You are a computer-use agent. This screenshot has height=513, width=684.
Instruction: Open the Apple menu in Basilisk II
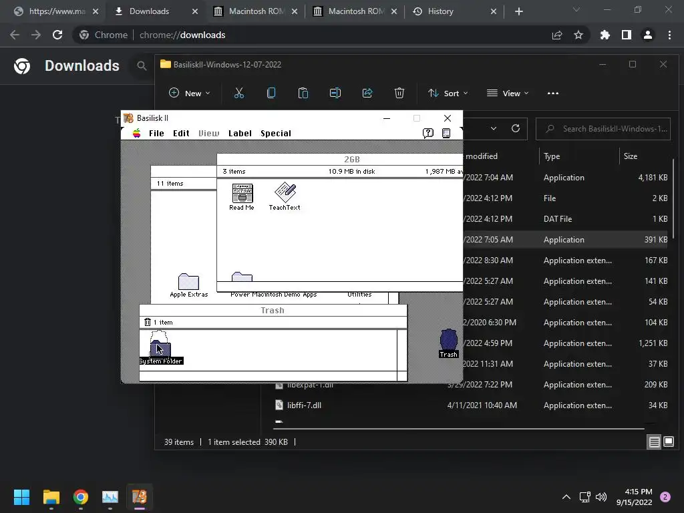coord(136,133)
